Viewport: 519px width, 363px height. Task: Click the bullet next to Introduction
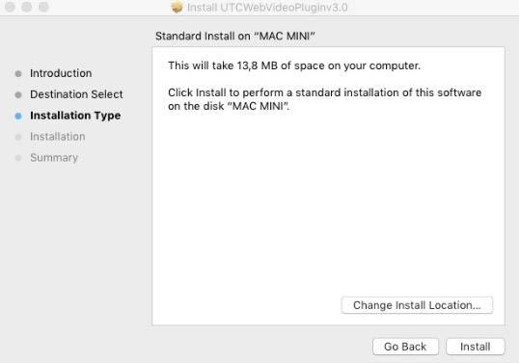[18, 73]
